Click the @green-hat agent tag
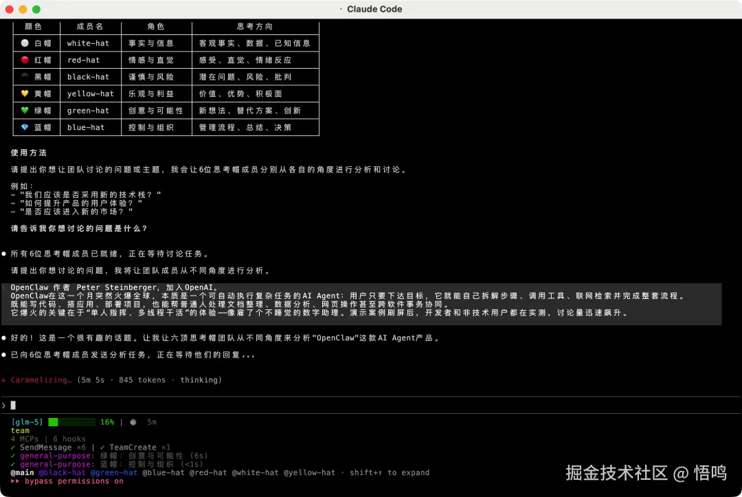The height and width of the screenshot is (497, 742). [113, 472]
